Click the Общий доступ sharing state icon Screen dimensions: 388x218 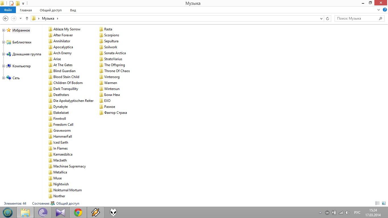coord(53,204)
